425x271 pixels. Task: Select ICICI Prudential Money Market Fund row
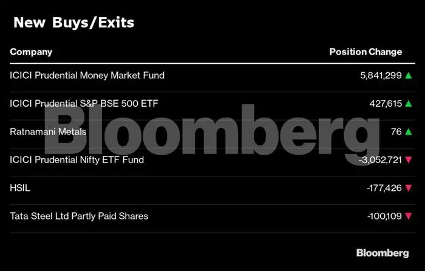87,76
